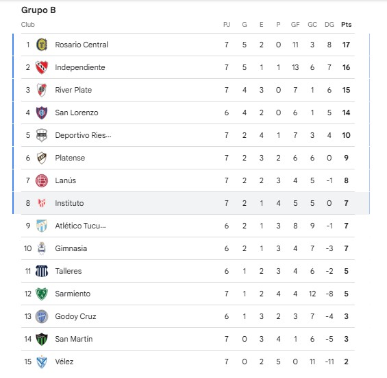Screen dimensions: 387x378
Task: Click the Grupo B heading
Action: point(38,10)
